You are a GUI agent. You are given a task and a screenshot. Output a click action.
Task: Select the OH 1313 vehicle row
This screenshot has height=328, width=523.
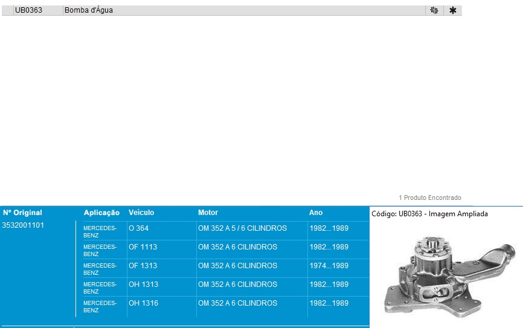(143, 285)
